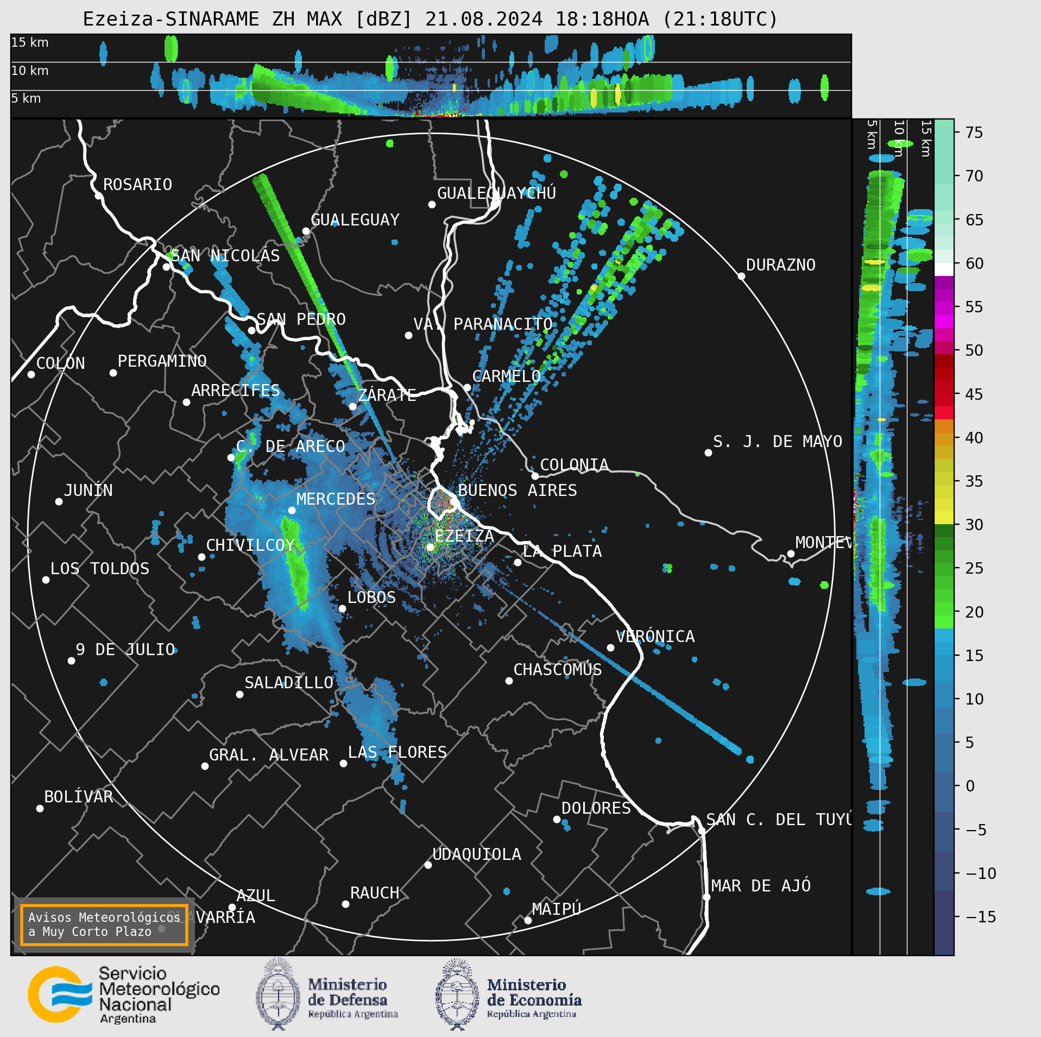
Task: Click the SAN PEDRO label
Action: tap(301, 319)
